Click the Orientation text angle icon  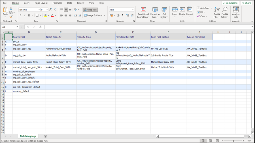[76, 9]
